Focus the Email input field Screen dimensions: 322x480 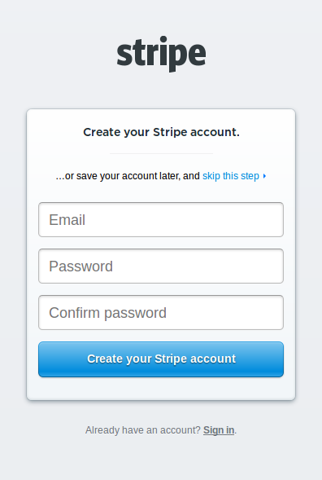pyautogui.click(x=161, y=219)
